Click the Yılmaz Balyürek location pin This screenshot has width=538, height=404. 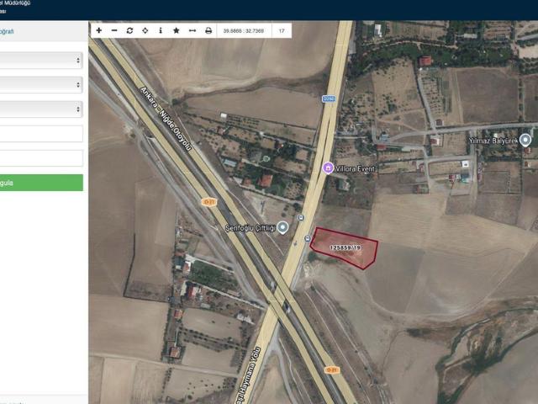[525, 141]
